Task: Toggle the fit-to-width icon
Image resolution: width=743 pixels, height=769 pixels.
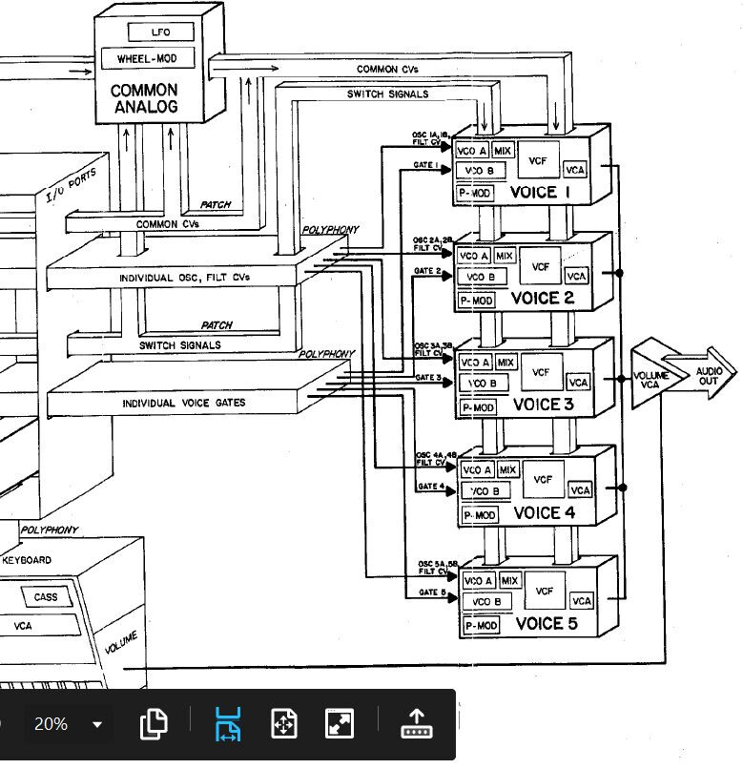Action: click(228, 724)
